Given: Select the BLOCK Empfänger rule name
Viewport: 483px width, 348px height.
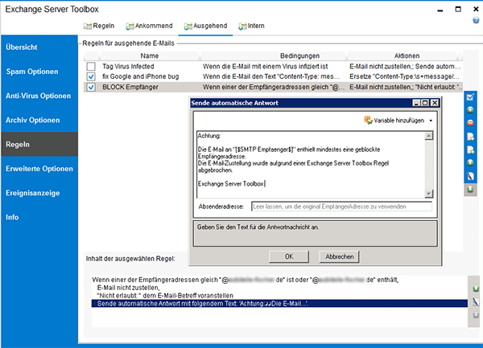Looking at the screenshot, I should click(x=130, y=87).
